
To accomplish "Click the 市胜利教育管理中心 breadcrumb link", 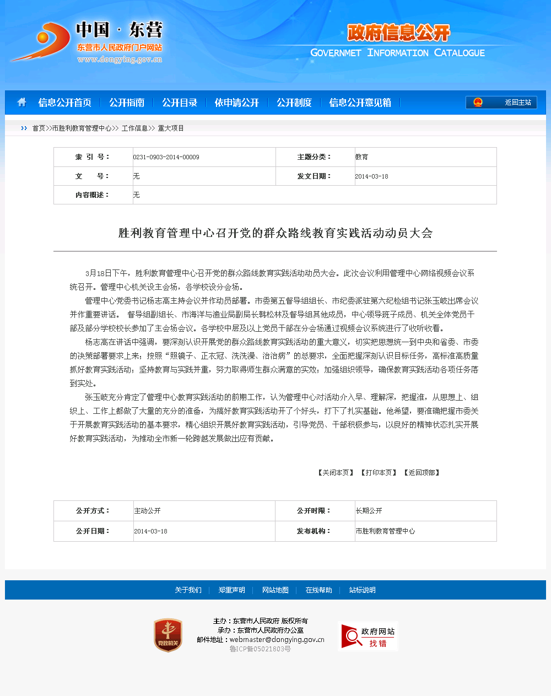I will tap(82, 128).
